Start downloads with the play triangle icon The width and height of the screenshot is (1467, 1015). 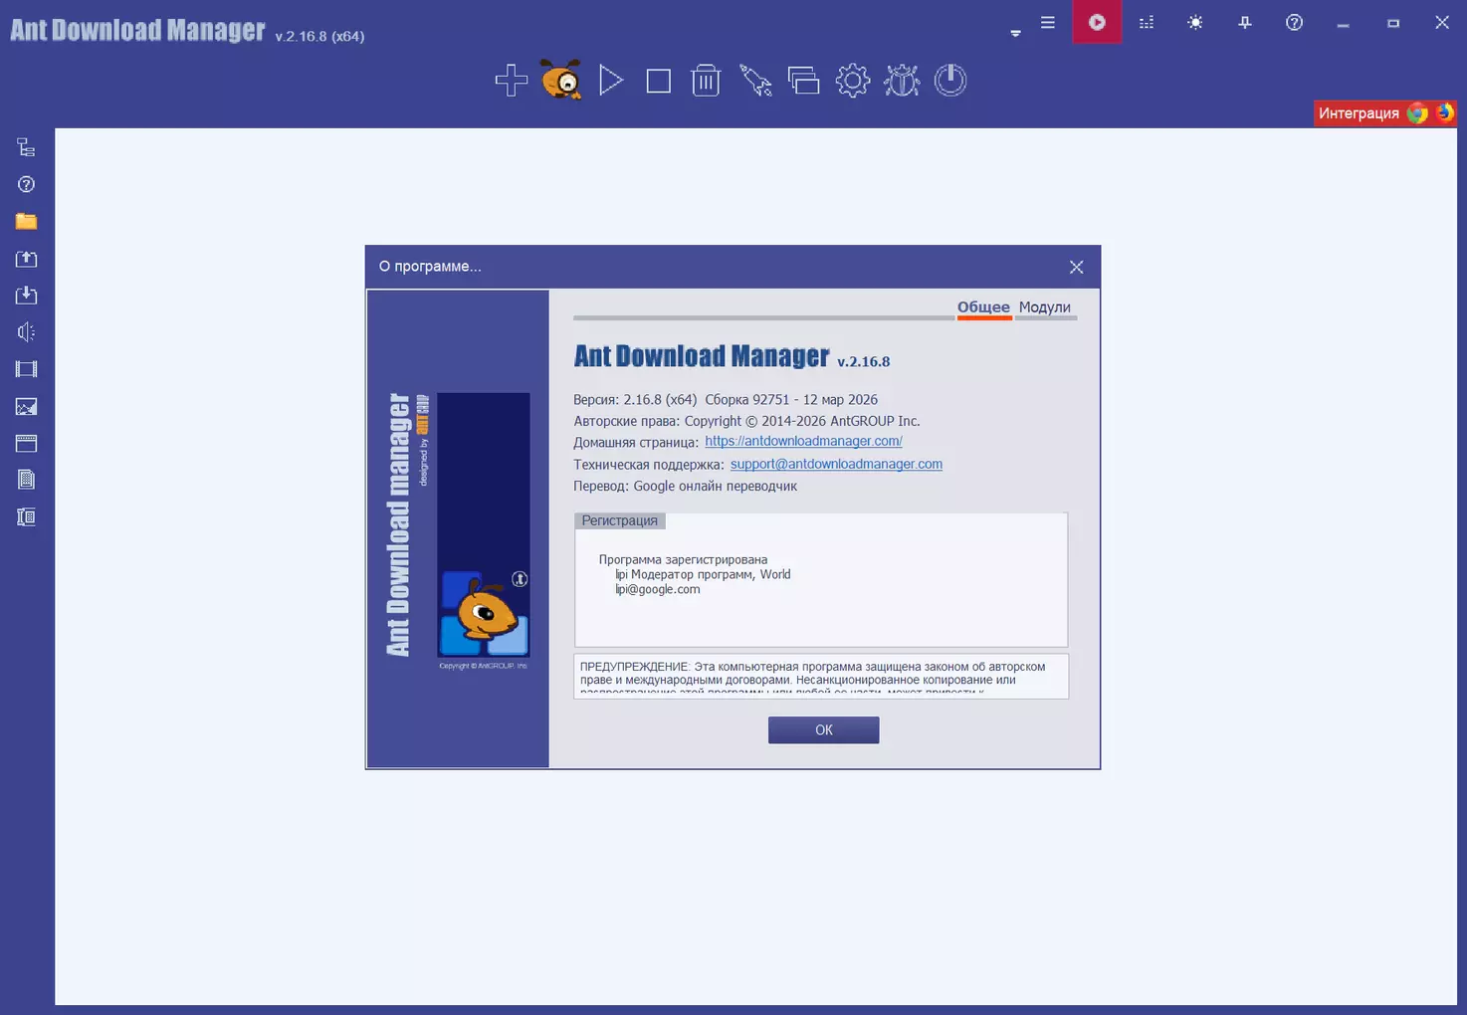[x=611, y=81]
